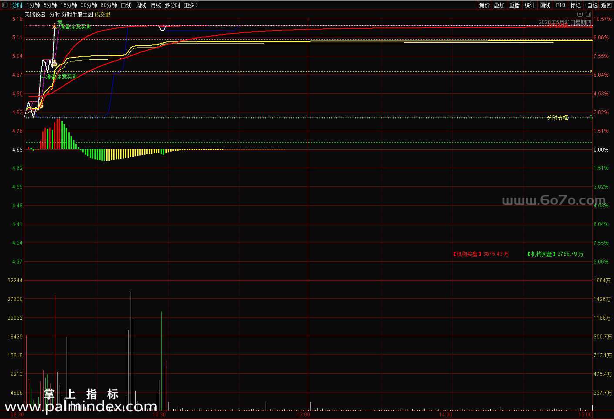Click the sell-signal figure icon on the chart
The height and width of the screenshot is (419, 614).
(x=55, y=27)
